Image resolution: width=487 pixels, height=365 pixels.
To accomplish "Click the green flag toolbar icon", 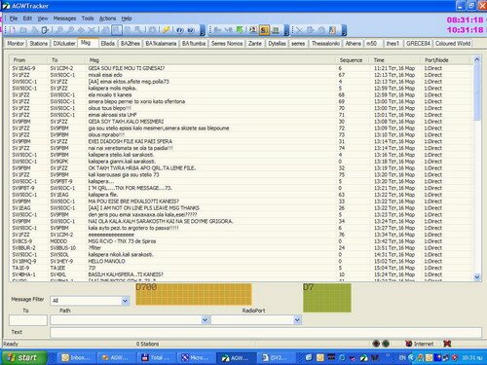I will [240, 30].
